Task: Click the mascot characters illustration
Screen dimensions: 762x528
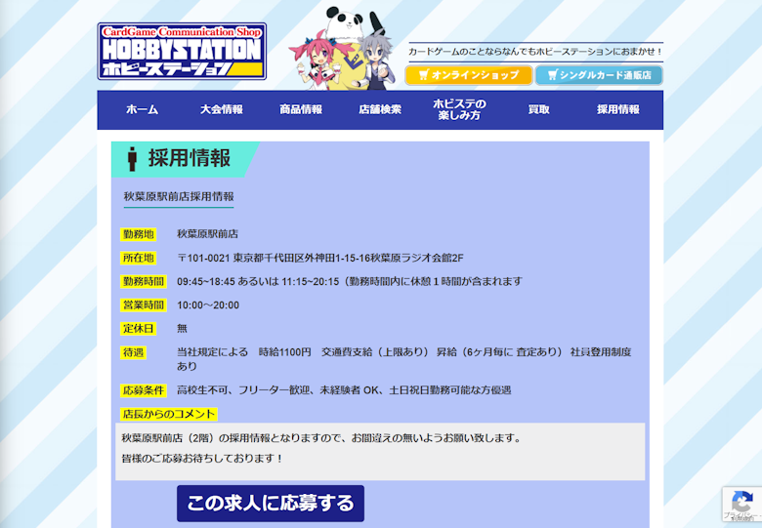Action: pos(347,49)
